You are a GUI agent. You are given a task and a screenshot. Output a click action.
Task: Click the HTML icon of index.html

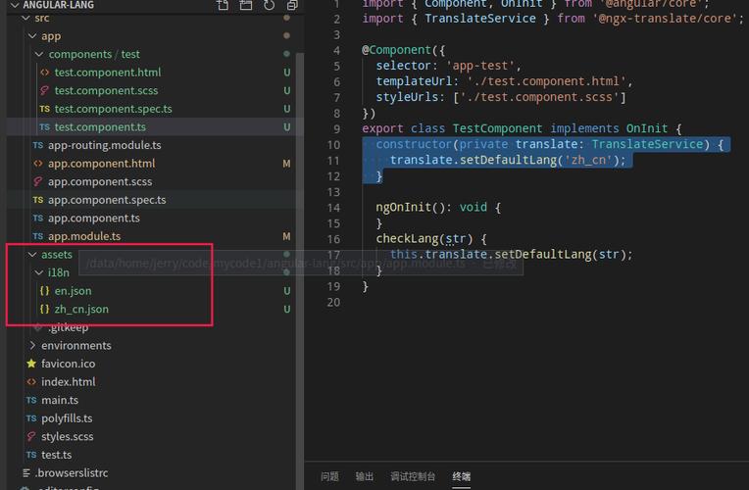point(31,382)
